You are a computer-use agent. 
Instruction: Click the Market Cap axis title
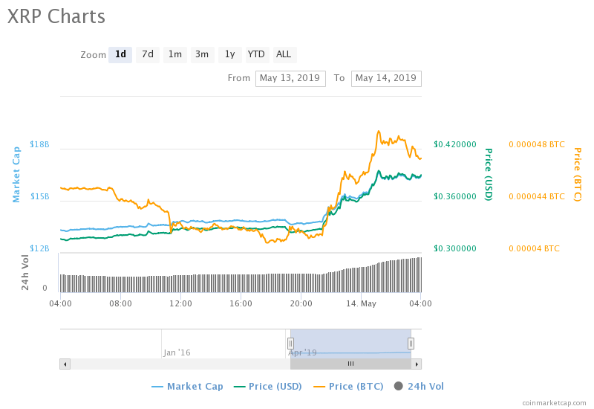[16, 175]
